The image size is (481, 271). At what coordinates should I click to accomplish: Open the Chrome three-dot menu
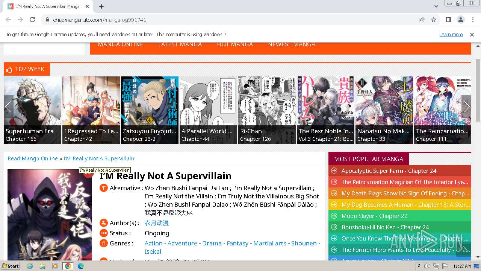click(473, 20)
